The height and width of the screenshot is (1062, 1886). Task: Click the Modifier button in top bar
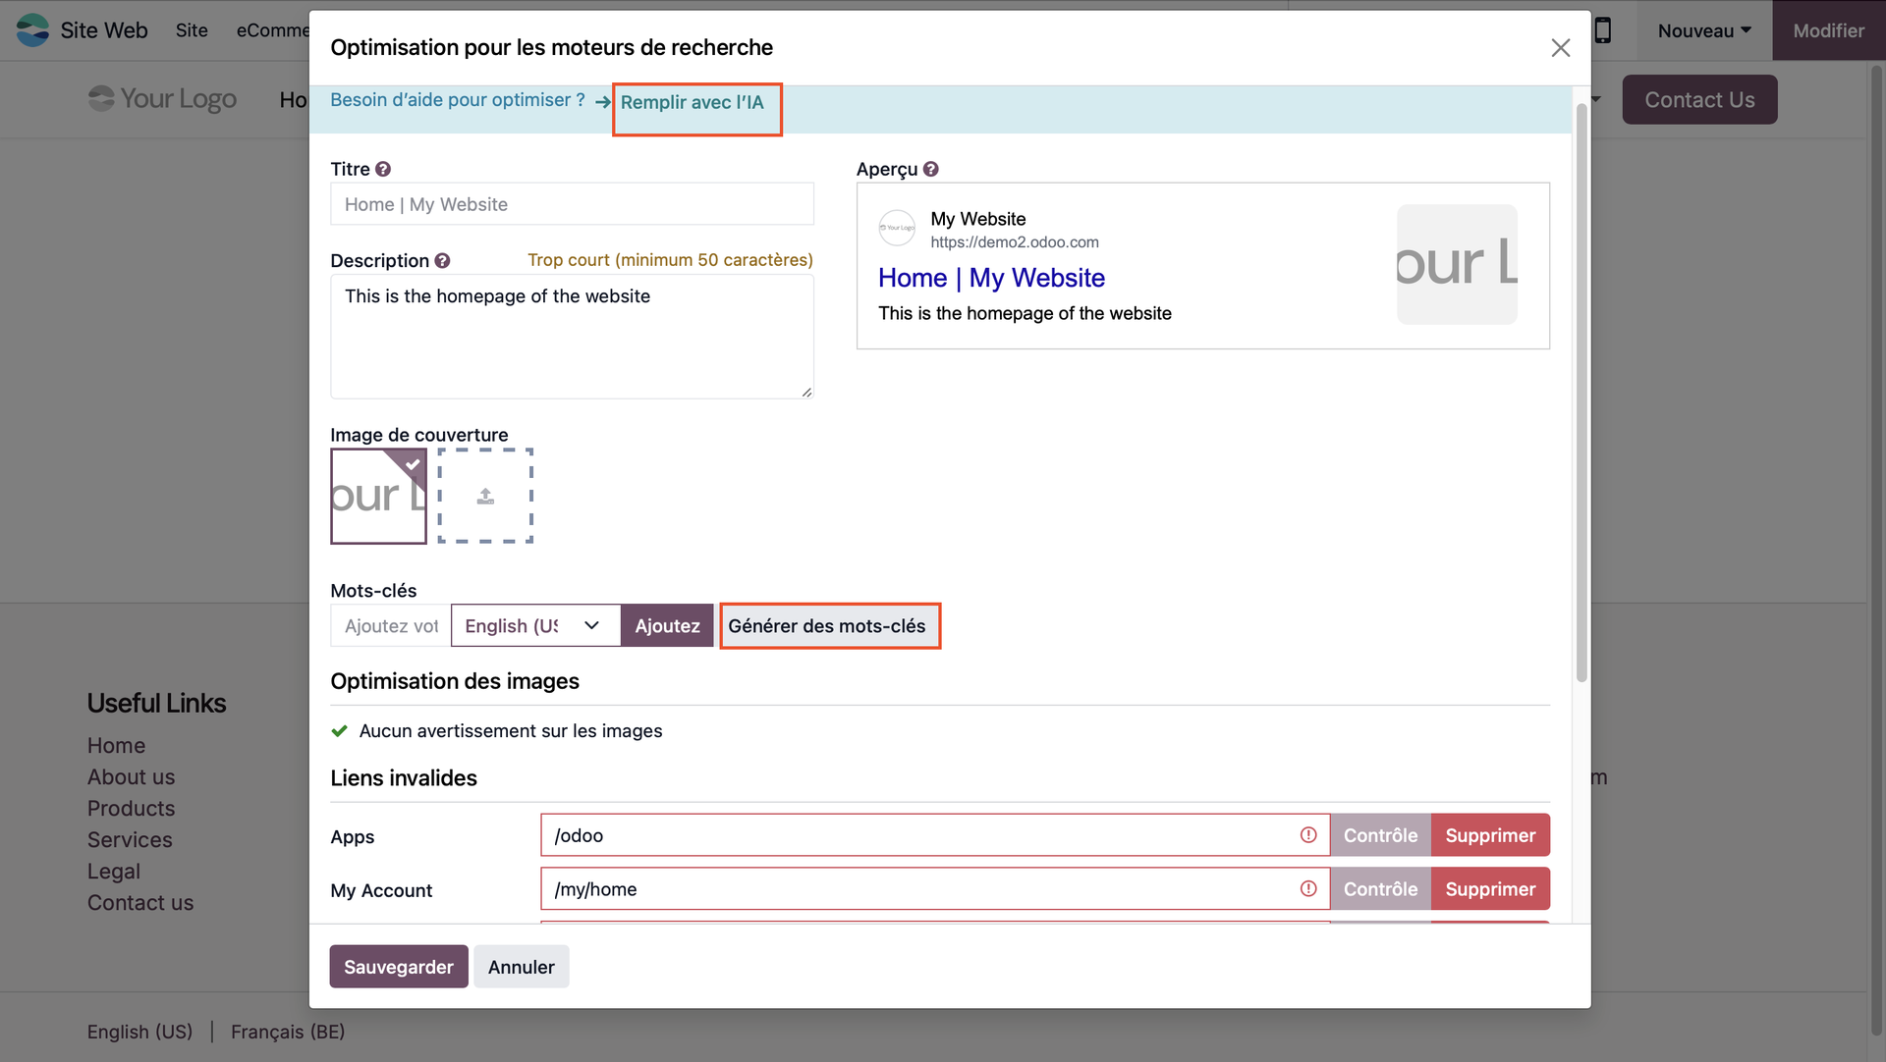1828,30
